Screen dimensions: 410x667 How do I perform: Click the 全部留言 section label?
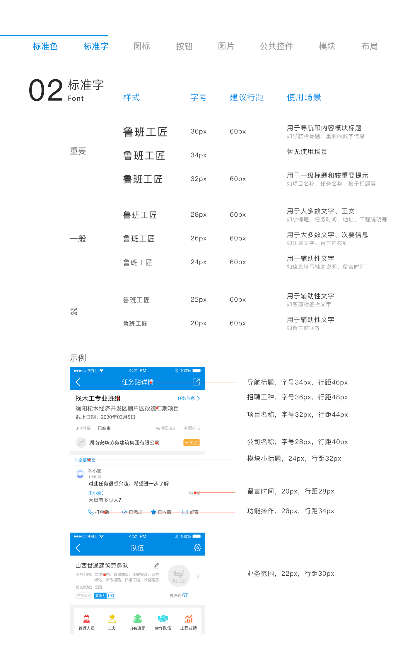coord(87,460)
